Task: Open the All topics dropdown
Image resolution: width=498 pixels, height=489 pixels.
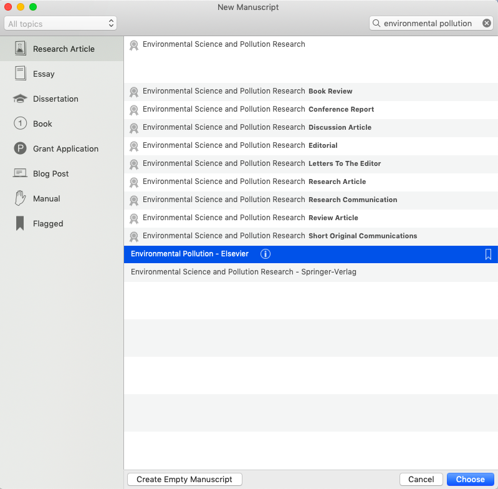Action: pyautogui.click(x=60, y=24)
